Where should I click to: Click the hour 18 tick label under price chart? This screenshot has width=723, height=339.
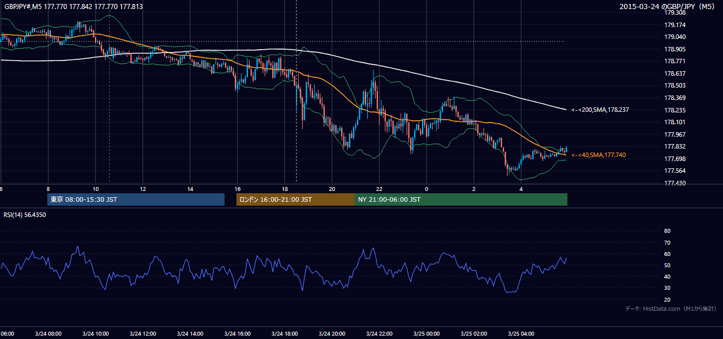285,189
